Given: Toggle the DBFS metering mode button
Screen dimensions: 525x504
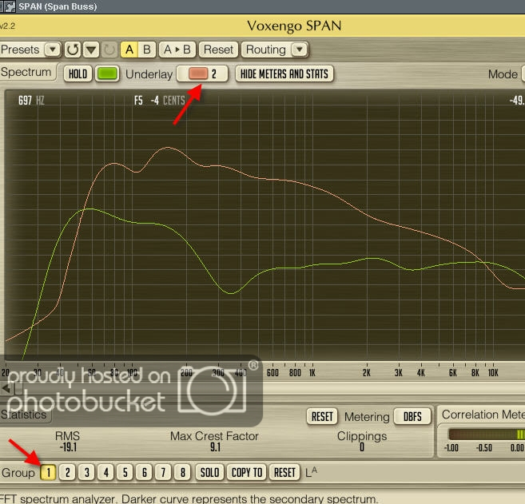Looking at the screenshot, I should pyautogui.click(x=412, y=417).
